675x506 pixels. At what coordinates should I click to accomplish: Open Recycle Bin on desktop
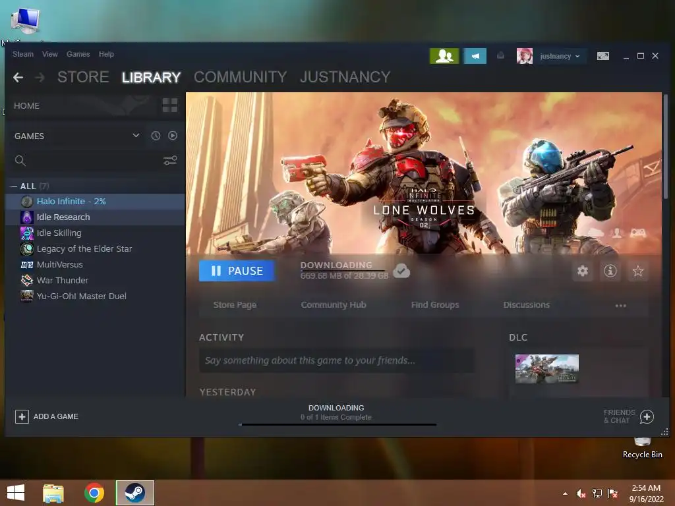click(x=642, y=448)
